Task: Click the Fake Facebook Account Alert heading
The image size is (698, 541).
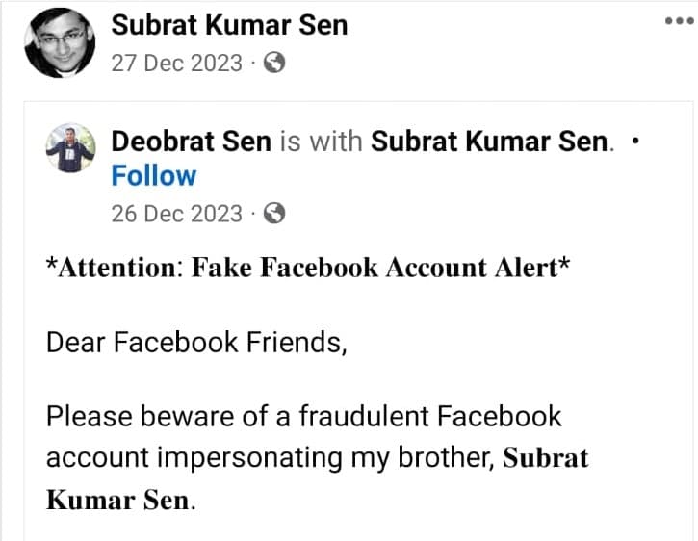Action: (x=308, y=268)
